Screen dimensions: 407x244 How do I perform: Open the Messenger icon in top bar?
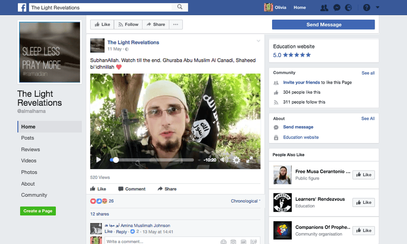coord(337,8)
